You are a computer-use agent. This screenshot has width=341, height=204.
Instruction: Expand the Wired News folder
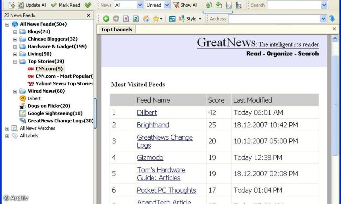click(15, 91)
